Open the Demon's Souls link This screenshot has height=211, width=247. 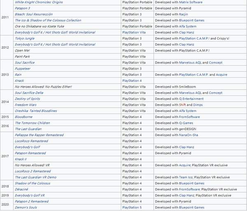pos(26,207)
